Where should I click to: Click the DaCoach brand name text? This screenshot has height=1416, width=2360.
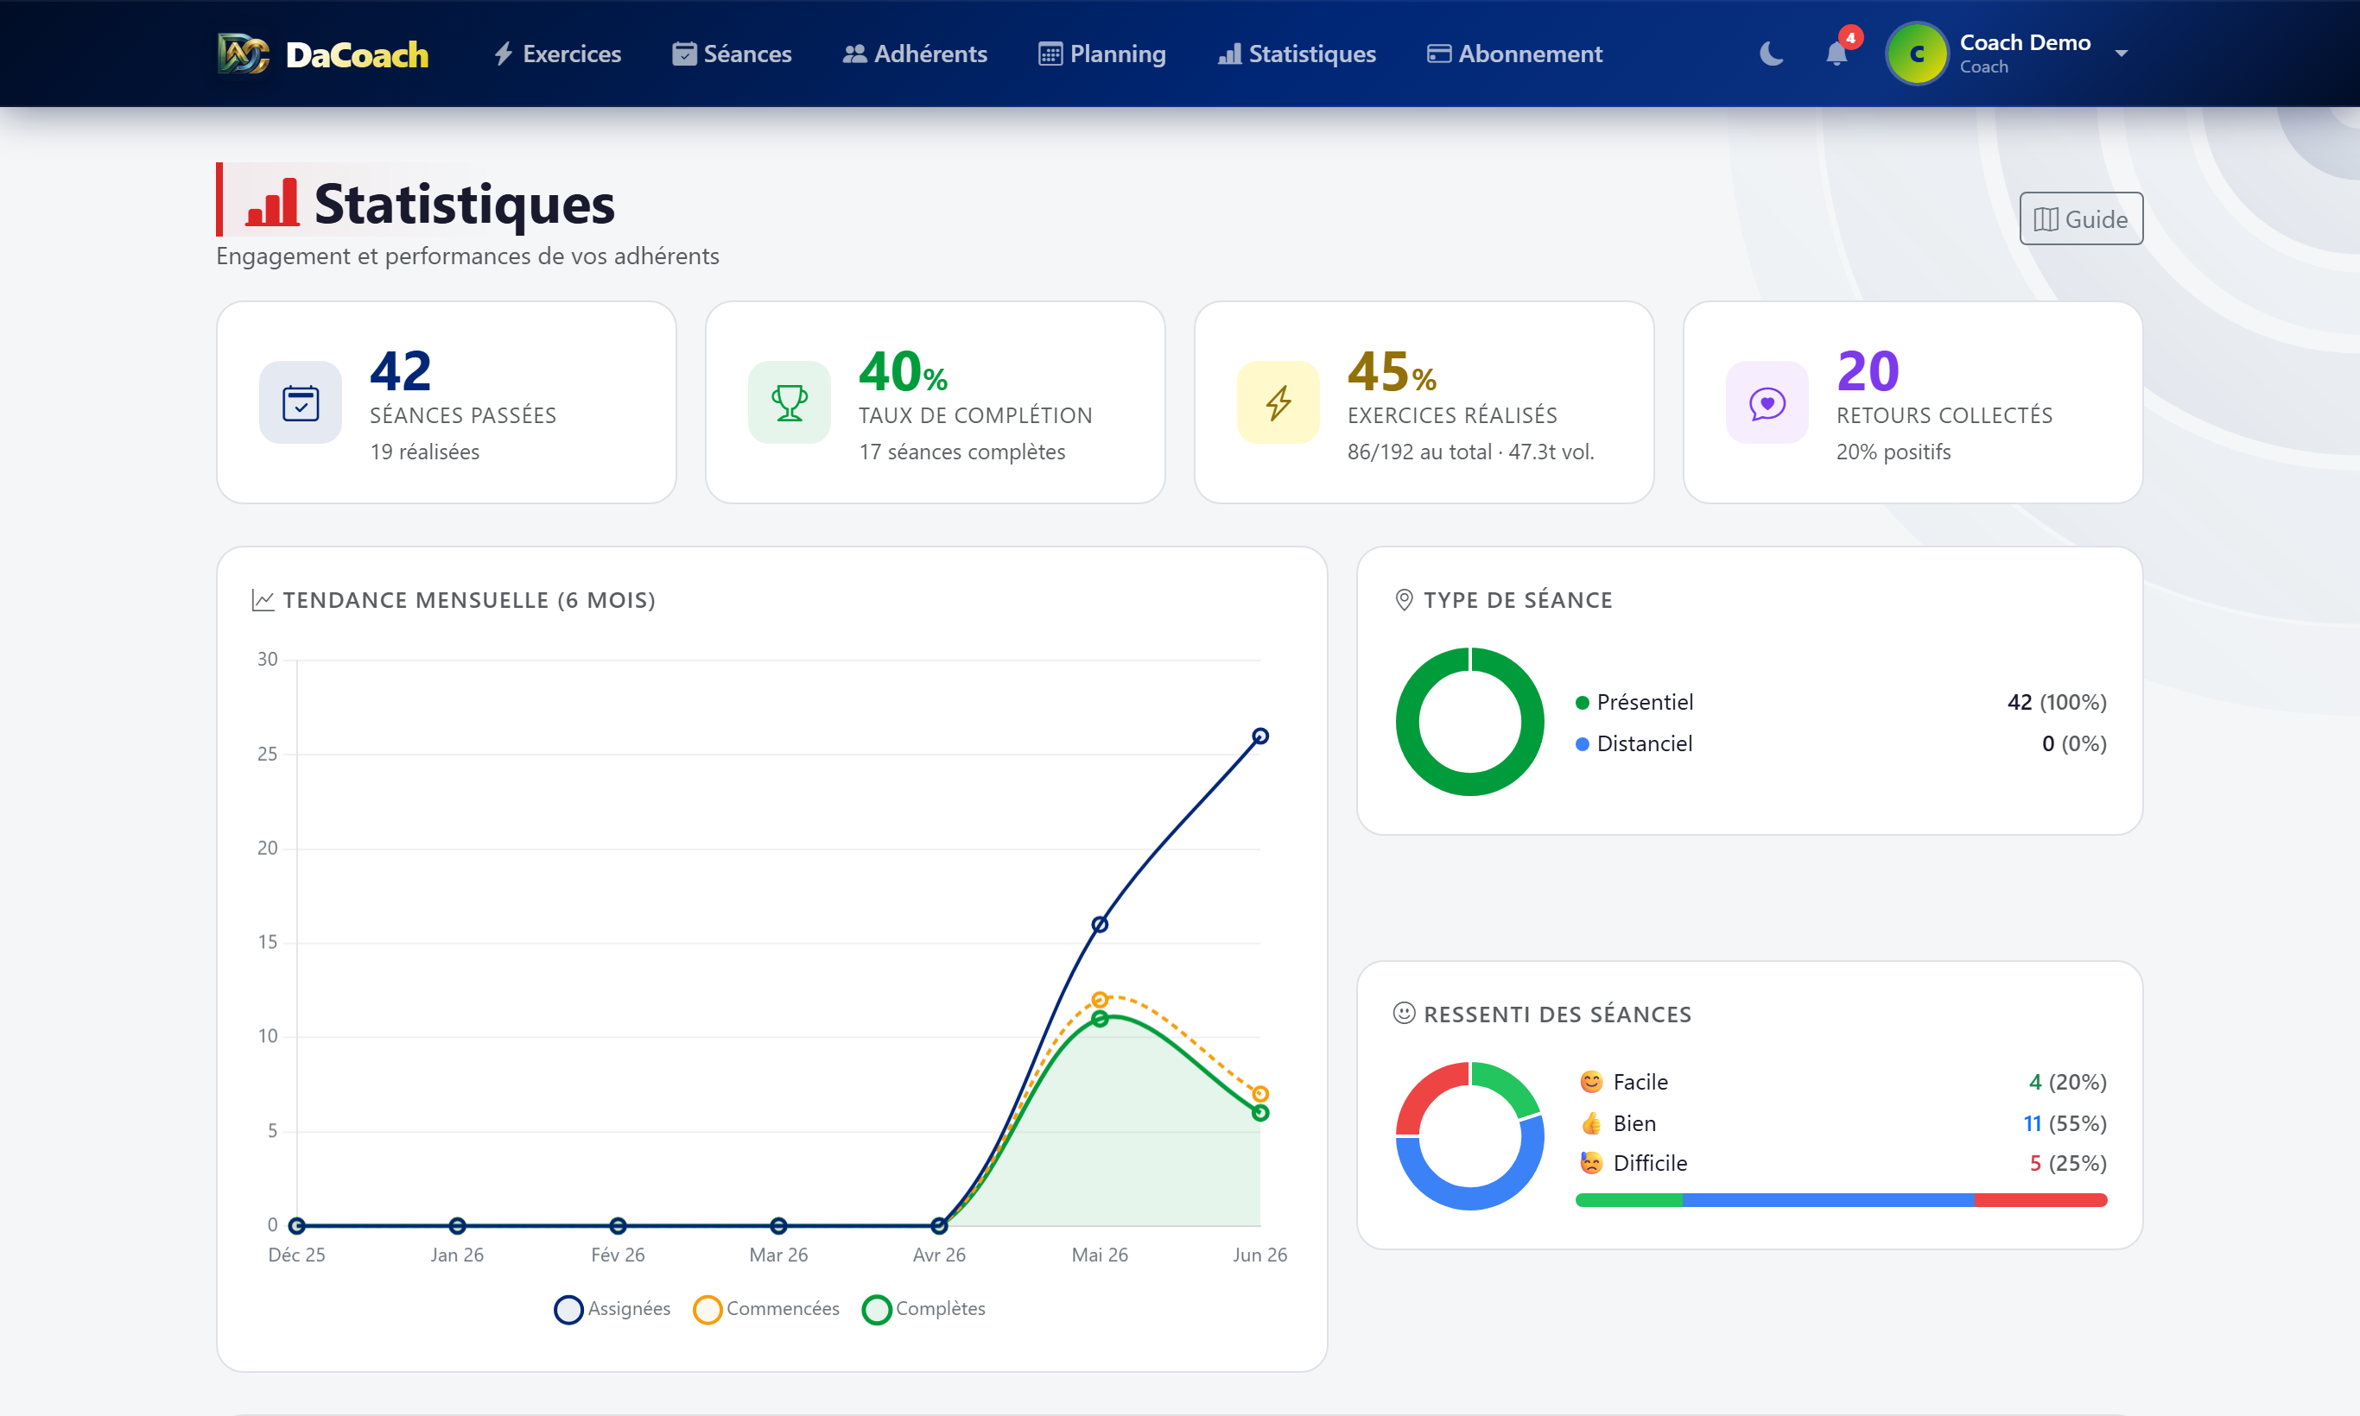(357, 54)
